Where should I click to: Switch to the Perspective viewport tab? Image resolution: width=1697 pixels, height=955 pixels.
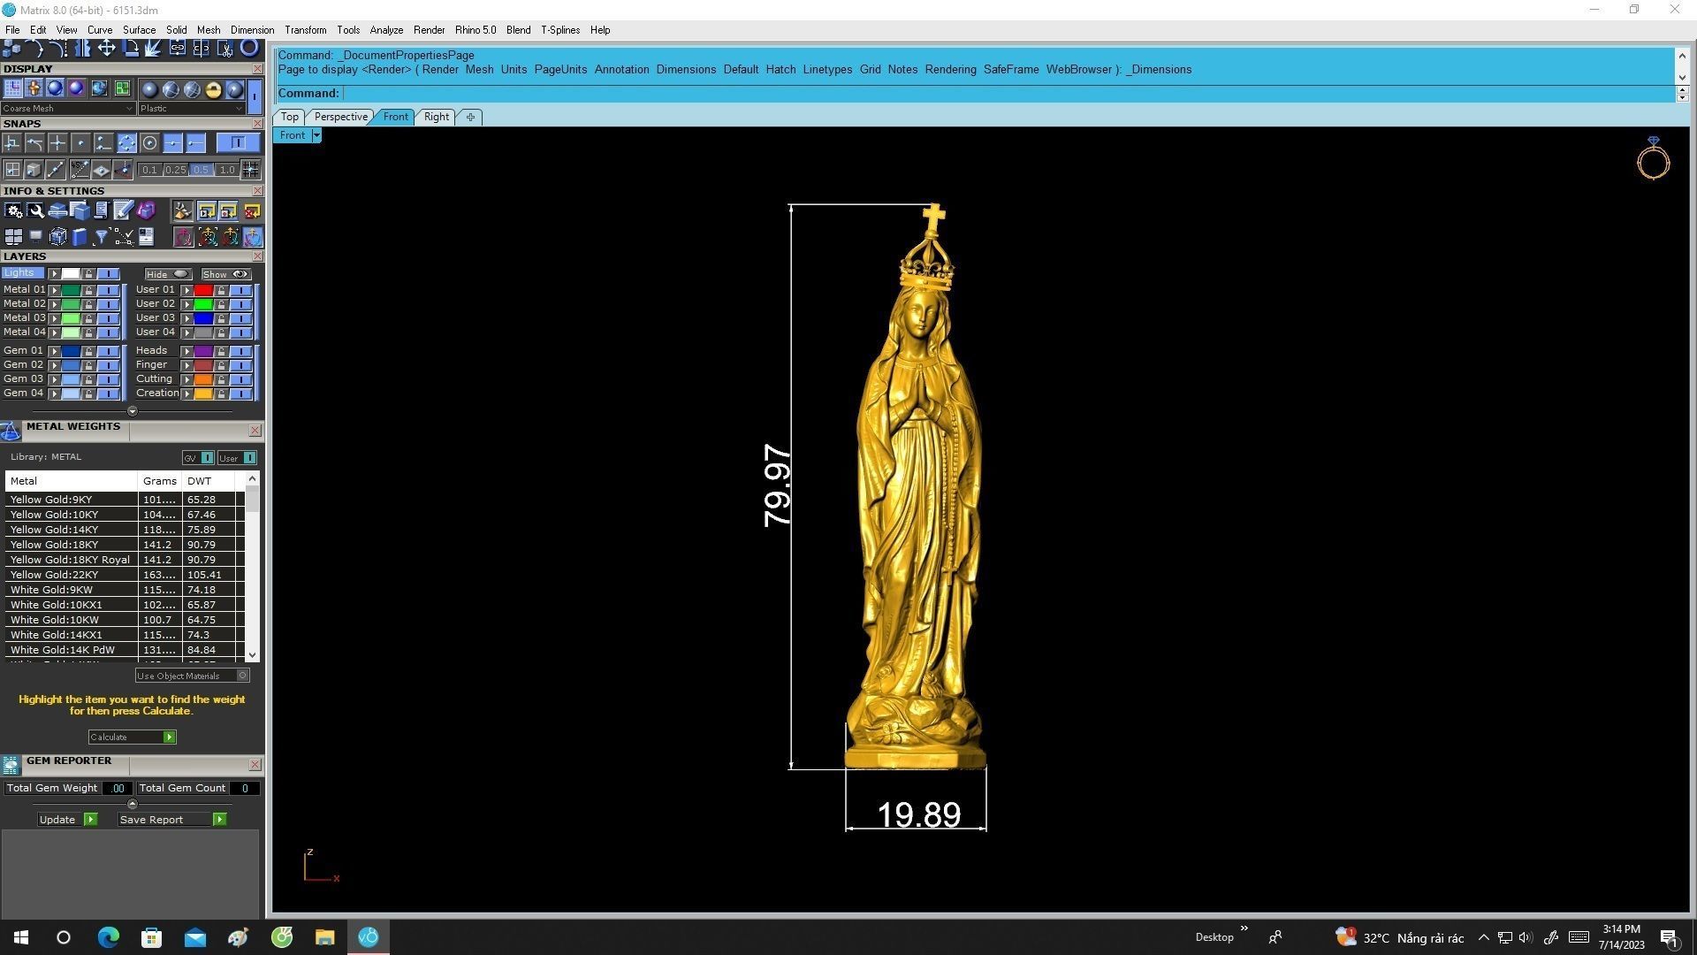[x=340, y=117]
